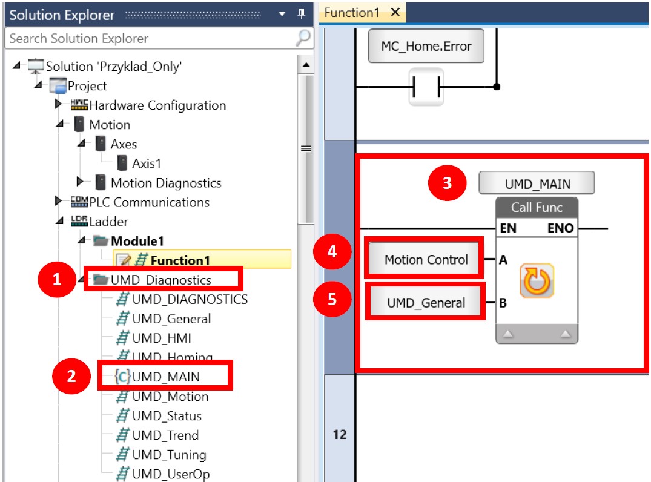The height and width of the screenshot is (482, 651).
Task: Click the UMD_MAIN label above Call Func
Action: (537, 183)
